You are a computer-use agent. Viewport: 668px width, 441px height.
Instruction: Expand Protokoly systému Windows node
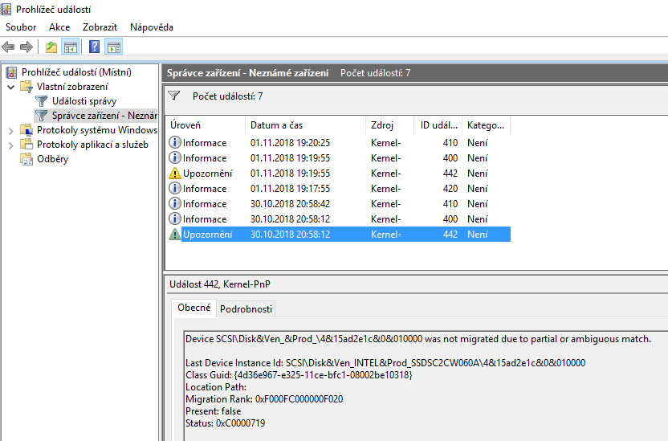tap(11, 131)
